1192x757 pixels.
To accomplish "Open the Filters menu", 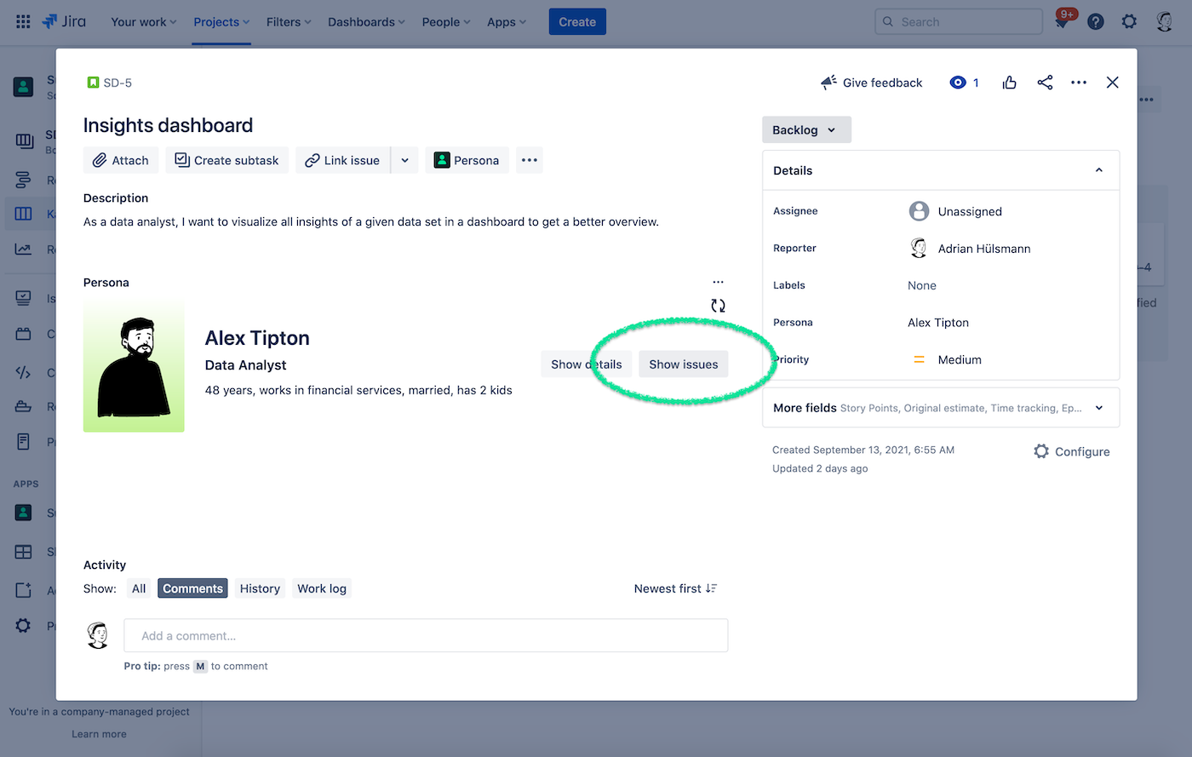I will 289,22.
